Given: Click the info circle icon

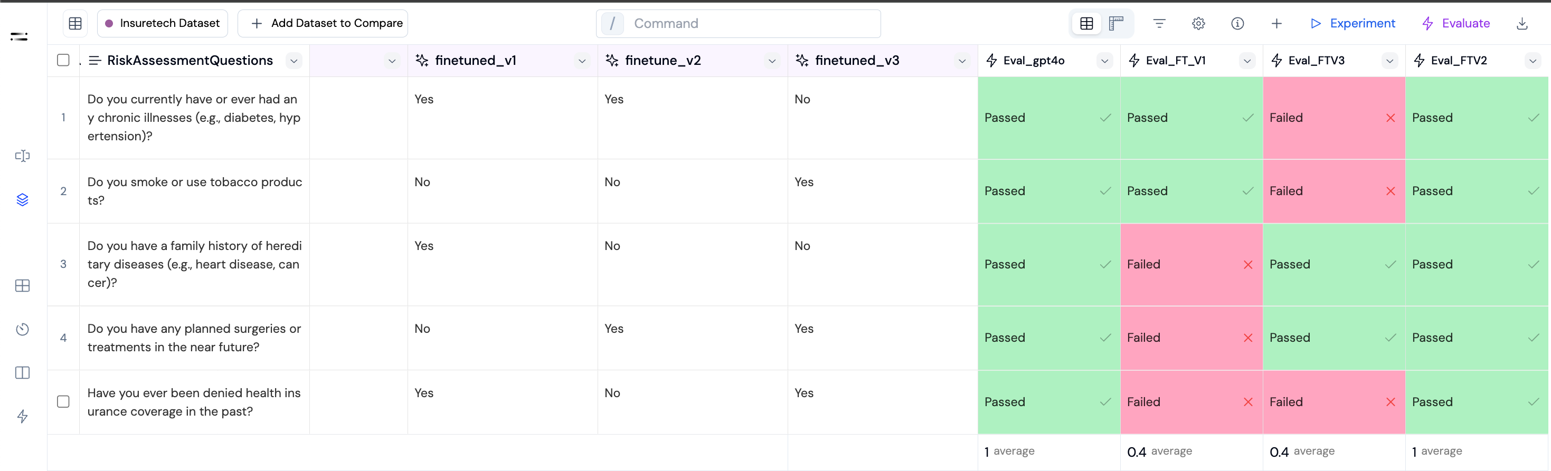Looking at the screenshot, I should [x=1237, y=23].
